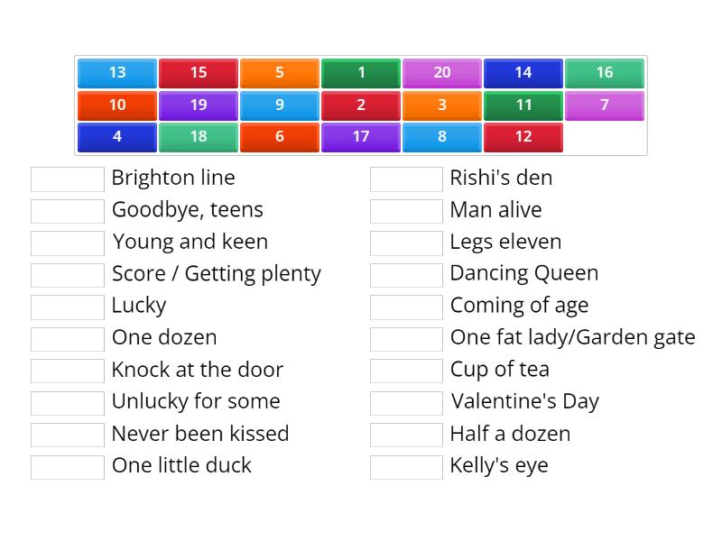
Task: Pick the number 5 tile
Action: coord(279,73)
